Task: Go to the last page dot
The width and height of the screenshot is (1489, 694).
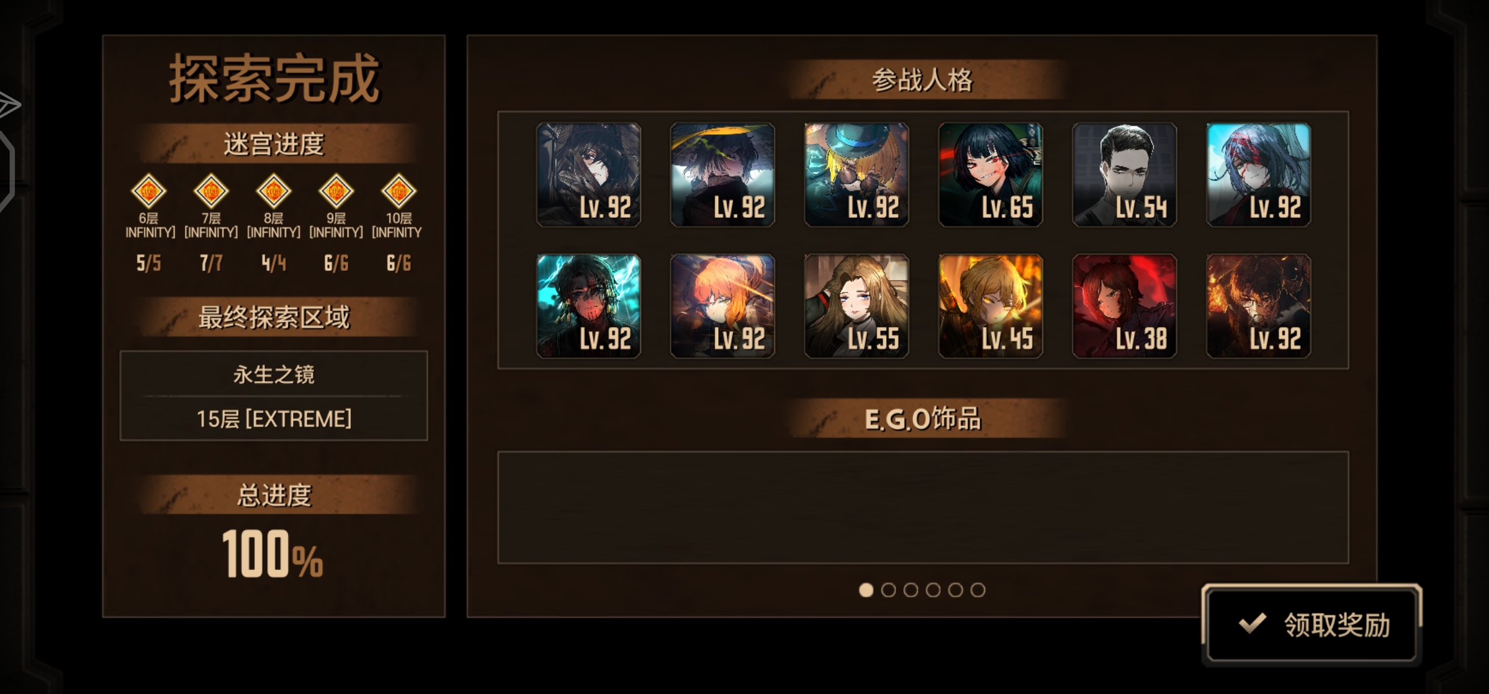Action: point(978,590)
